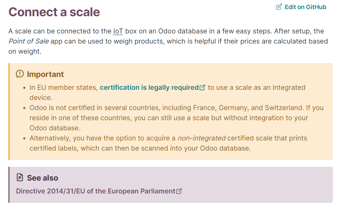Viewport: 341px width, 212px height.
Task: Click external link icon after European Parliament
Action: (179, 191)
